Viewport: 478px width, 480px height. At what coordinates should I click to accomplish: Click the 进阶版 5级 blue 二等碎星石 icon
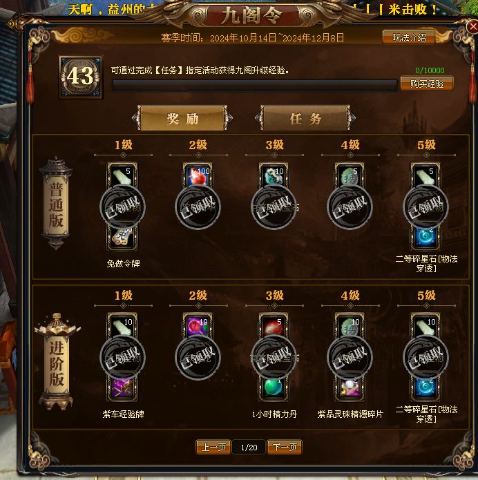[426, 387]
